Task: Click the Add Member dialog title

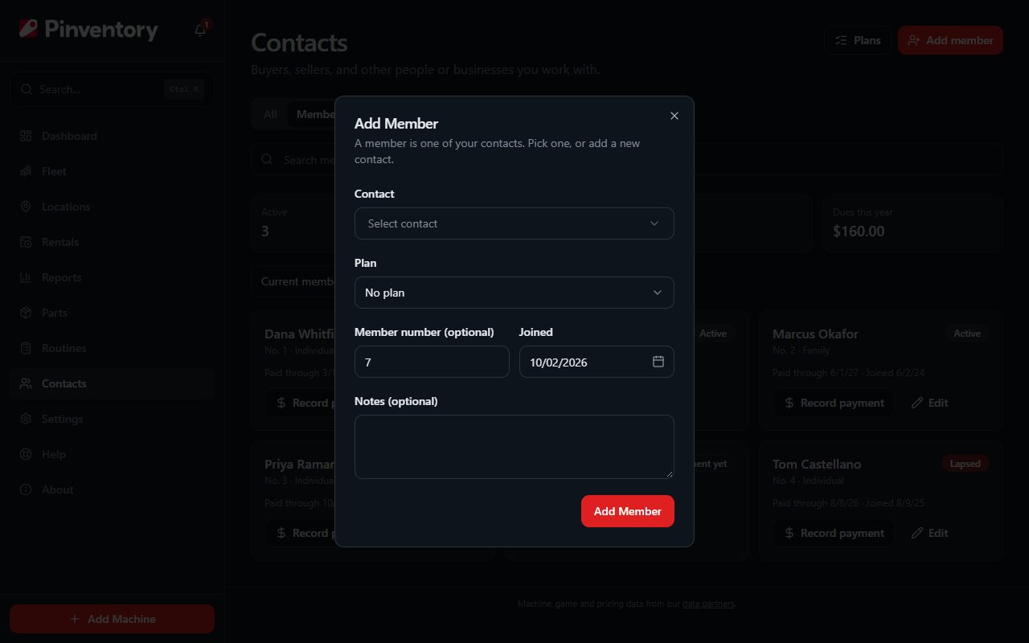Action: tap(396, 124)
